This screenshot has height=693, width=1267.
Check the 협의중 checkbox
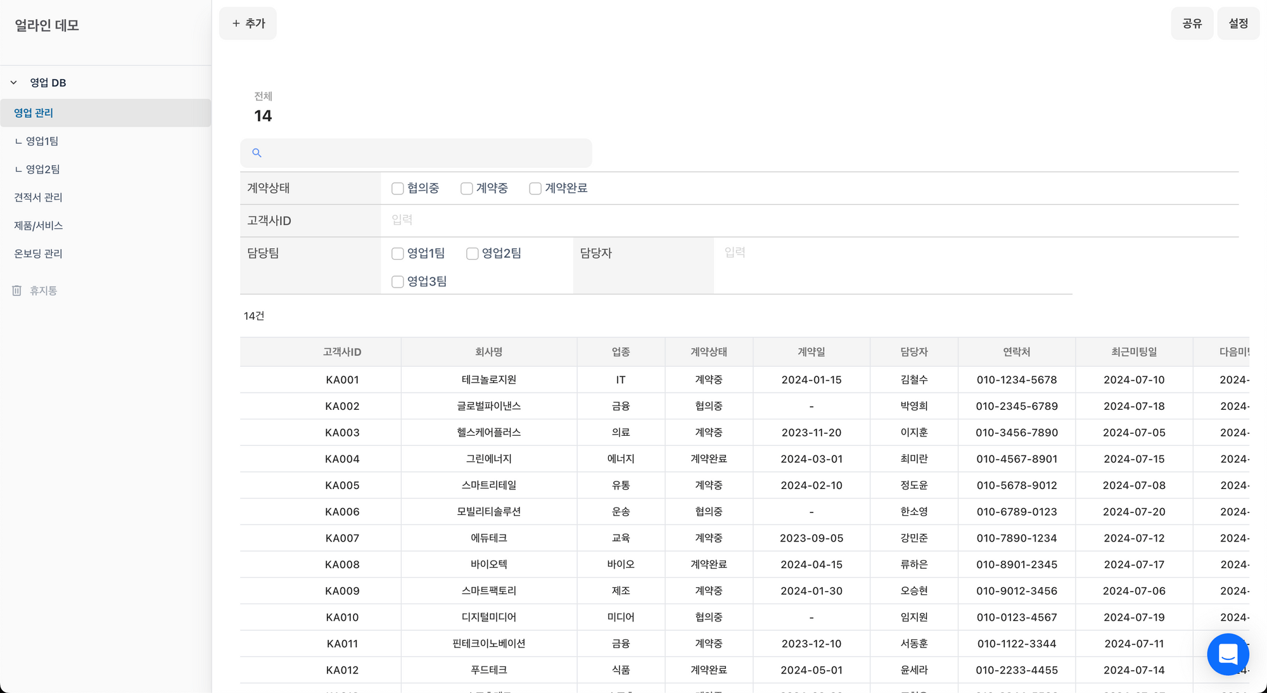coord(397,188)
